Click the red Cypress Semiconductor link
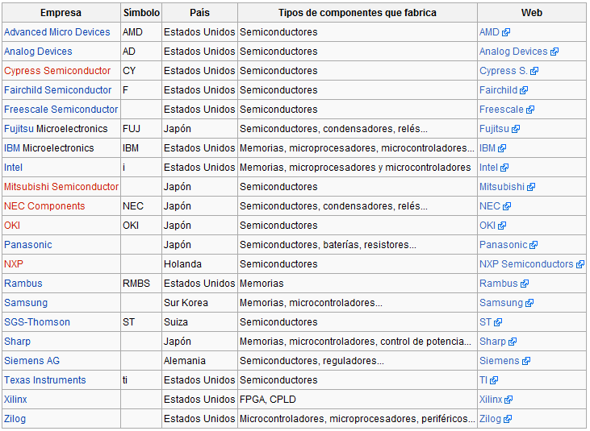This screenshot has height=431, width=590. pyautogui.click(x=57, y=71)
